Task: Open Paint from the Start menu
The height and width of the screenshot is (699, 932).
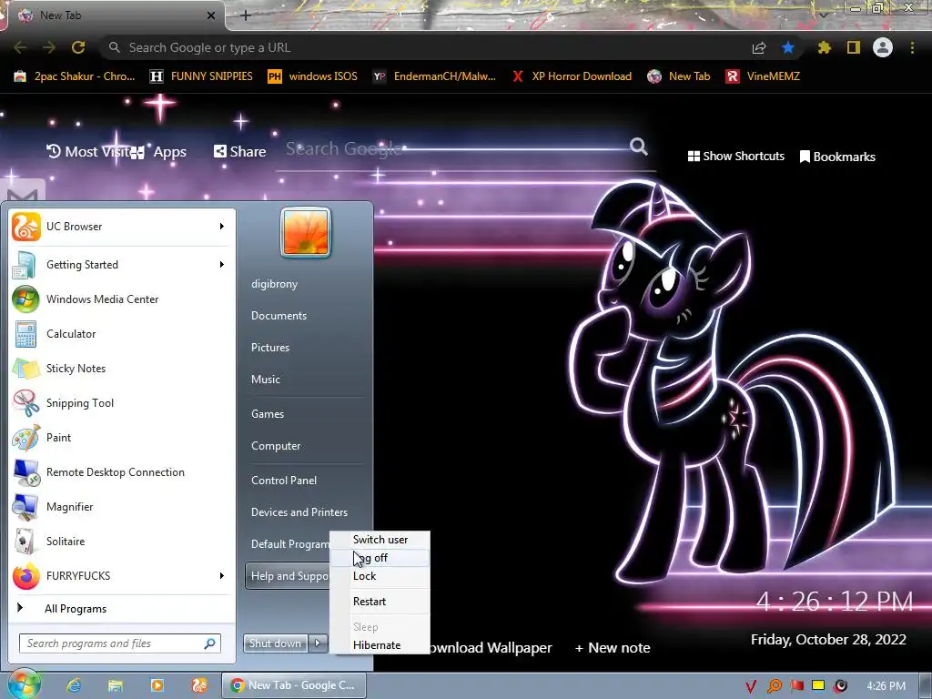Action: click(x=122, y=438)
